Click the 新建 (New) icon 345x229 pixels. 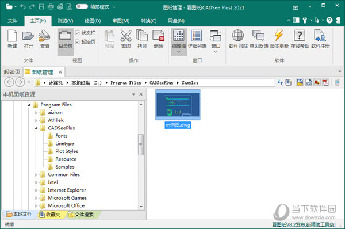[x=12, y=39]
